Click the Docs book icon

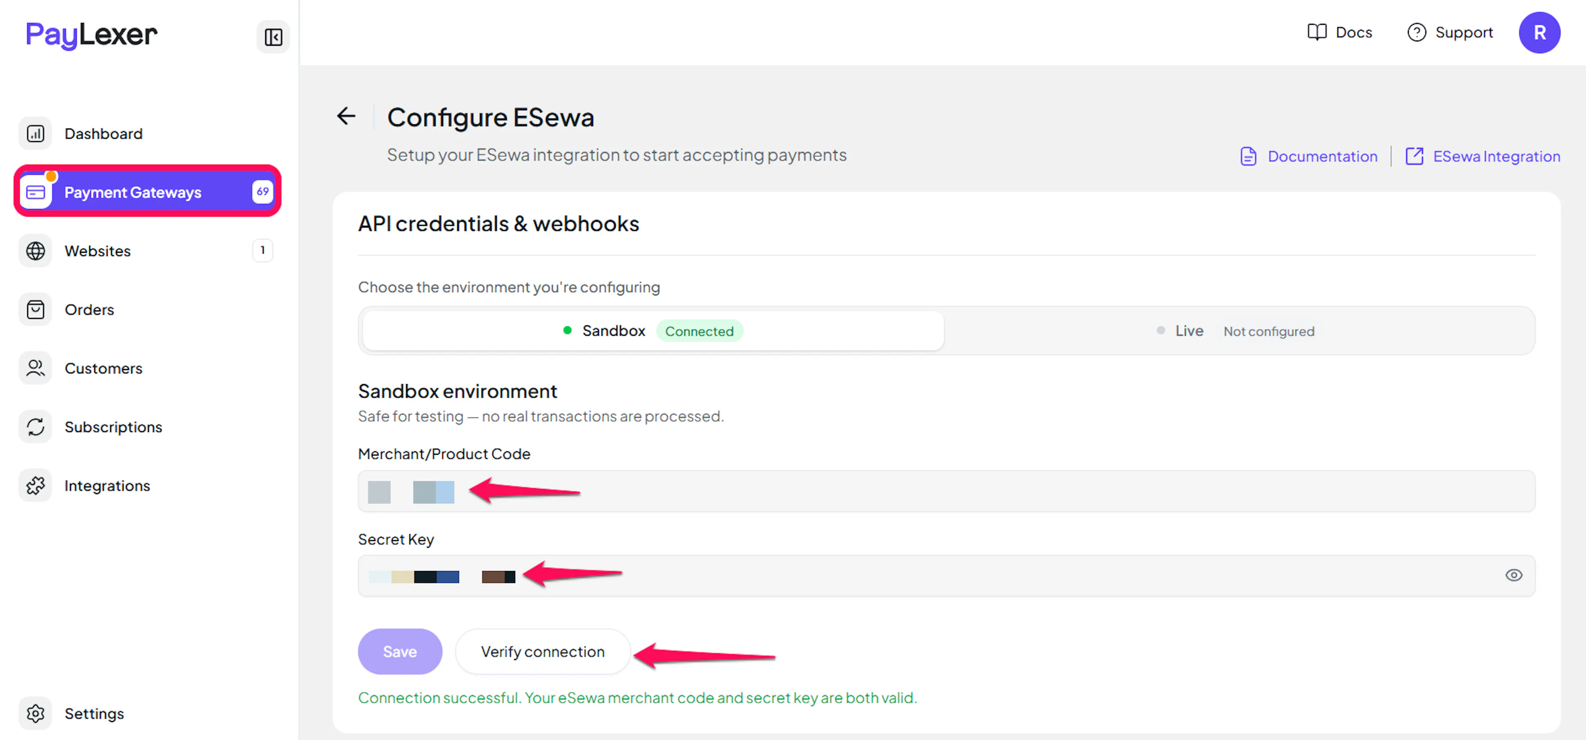(x=1316, y=32)
